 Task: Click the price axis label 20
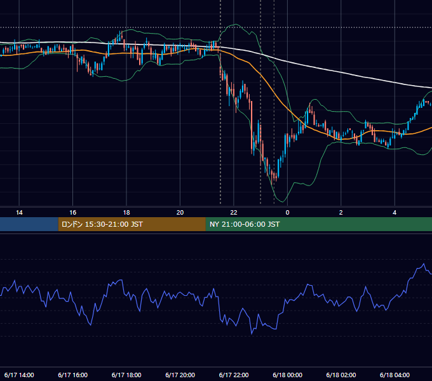(x=180, y=213)
